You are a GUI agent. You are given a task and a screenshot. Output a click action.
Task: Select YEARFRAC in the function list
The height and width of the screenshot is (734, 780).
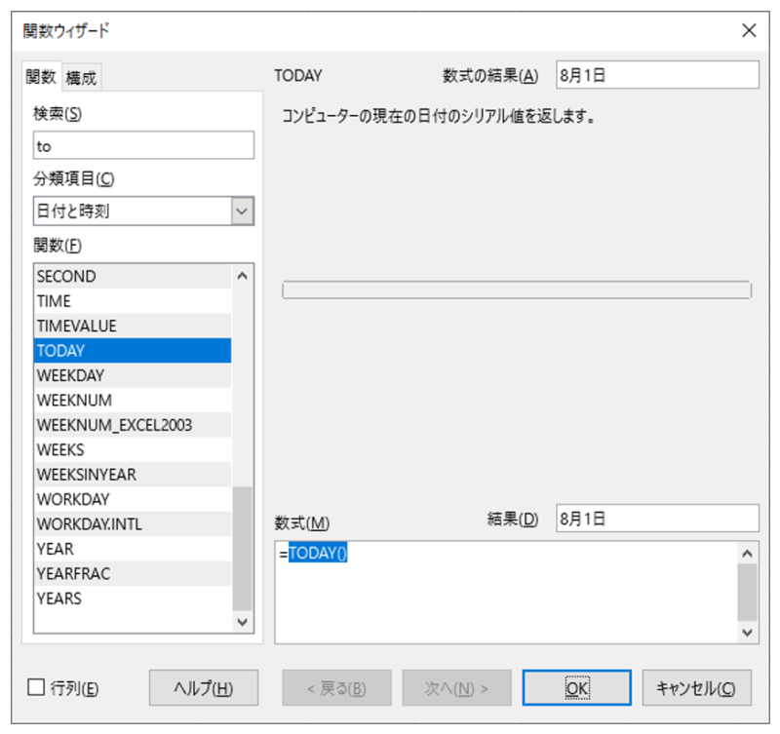click(133, 573)
